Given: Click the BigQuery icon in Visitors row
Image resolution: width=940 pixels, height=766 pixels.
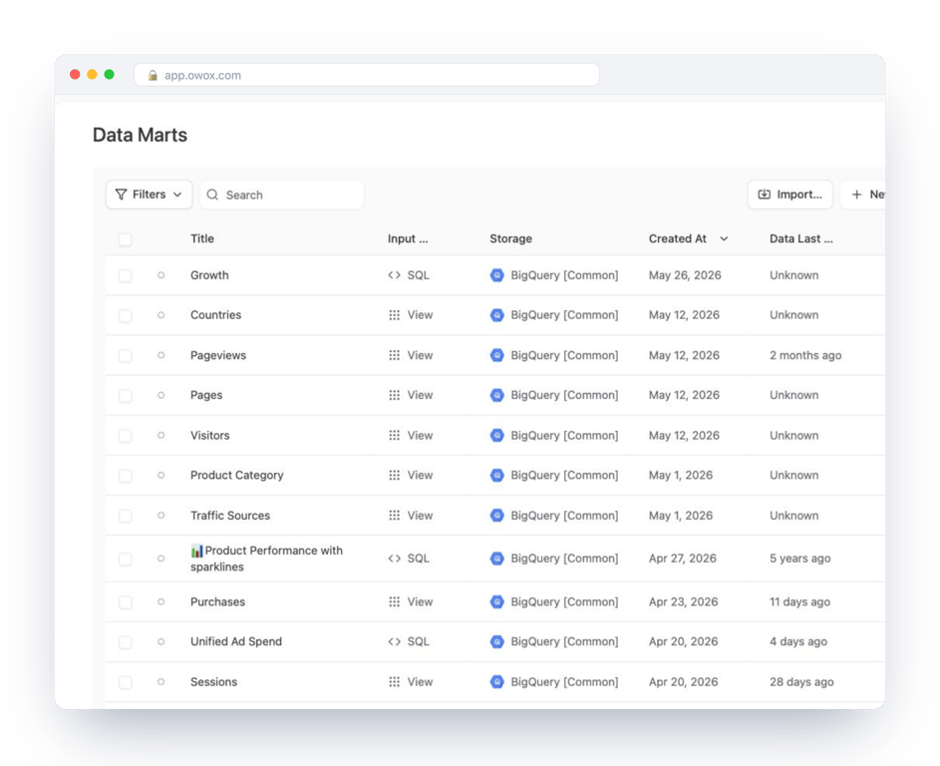Looking at the screenshot, I should pos(497,436).
